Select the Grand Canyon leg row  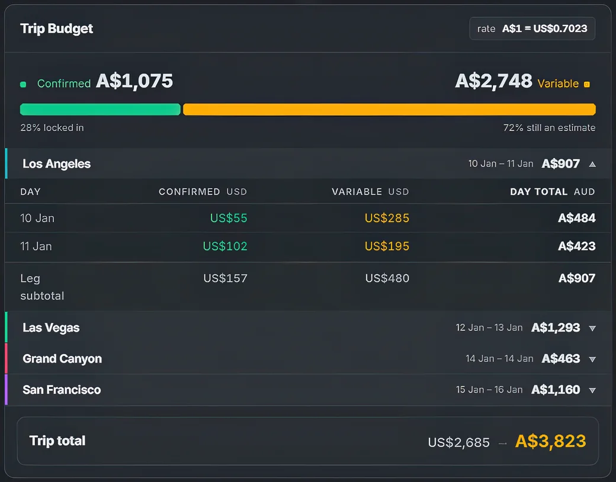[x=308, y=358]
